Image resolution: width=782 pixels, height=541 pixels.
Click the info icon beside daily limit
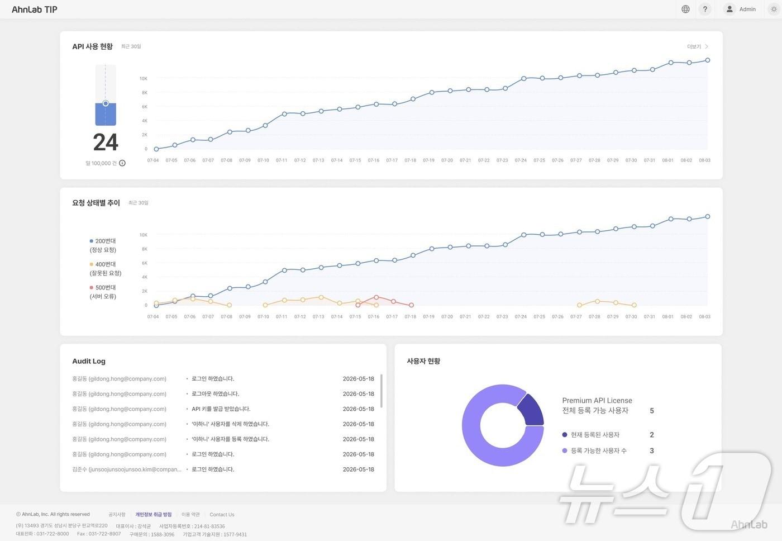[x=122, y=163]
